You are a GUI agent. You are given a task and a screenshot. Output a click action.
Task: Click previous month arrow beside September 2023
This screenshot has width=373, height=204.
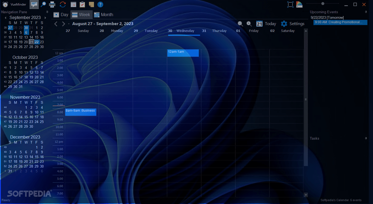click(x=5, y=18)
